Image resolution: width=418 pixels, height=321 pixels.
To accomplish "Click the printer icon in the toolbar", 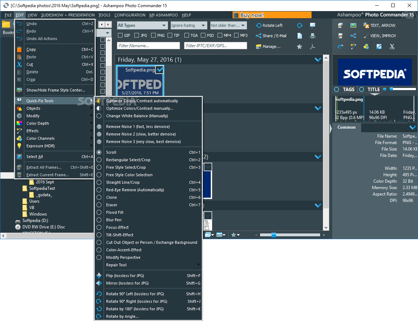I will 313,36.
